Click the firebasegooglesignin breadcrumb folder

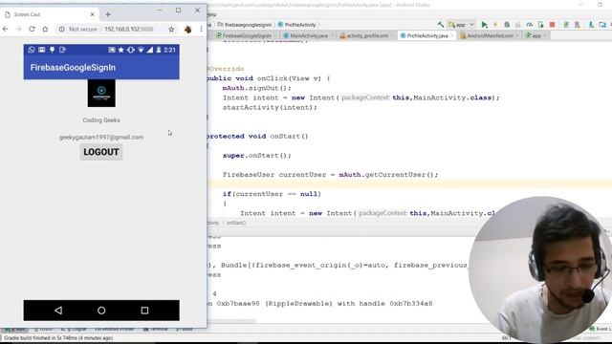(245, 25)
